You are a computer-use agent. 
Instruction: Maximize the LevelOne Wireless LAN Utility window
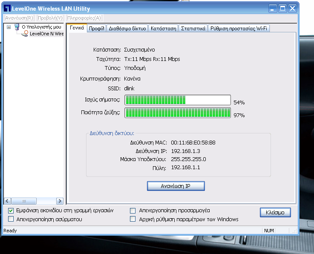pyautogui.click(x=282, y=9)
